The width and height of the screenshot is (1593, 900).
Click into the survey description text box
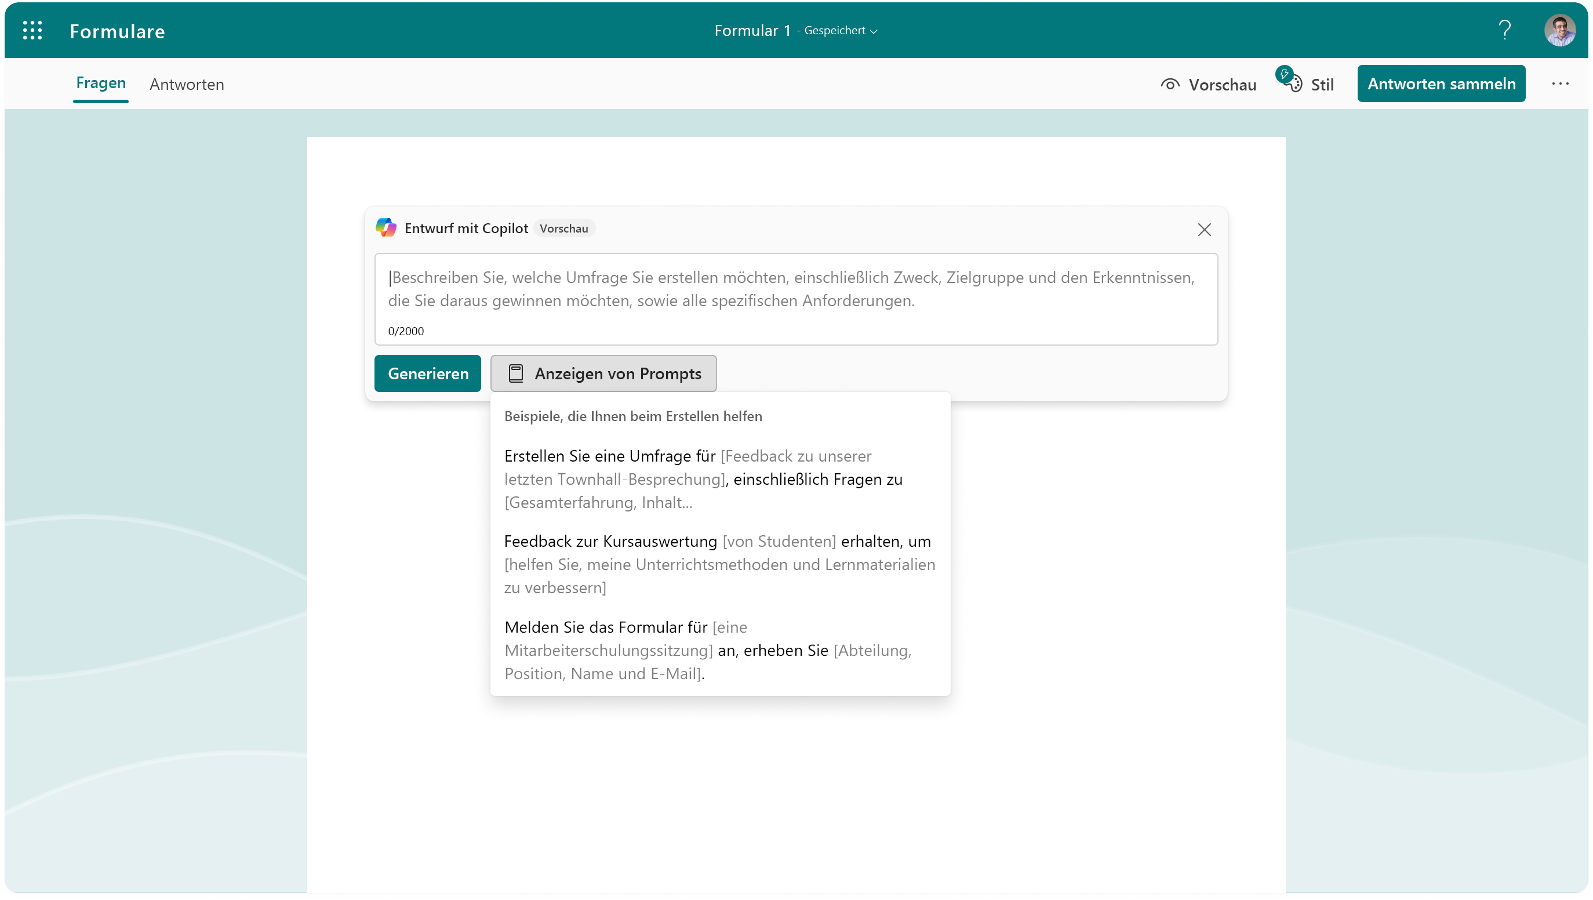pyautogui.click(x=796, y=299)
